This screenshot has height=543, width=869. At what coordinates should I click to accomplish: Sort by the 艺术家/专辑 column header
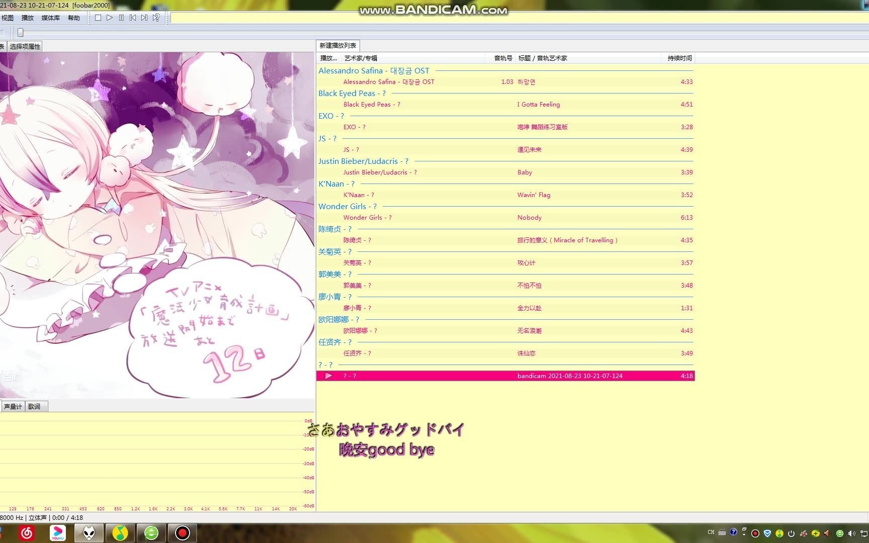pos(413,58)
